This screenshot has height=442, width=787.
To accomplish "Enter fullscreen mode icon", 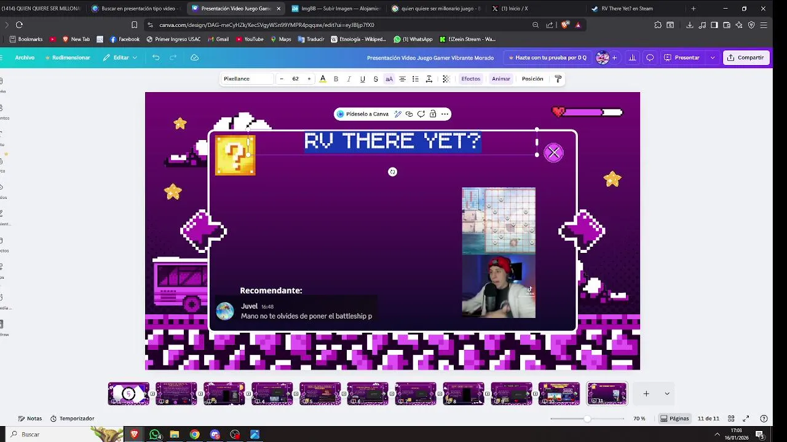I will 746,419.
